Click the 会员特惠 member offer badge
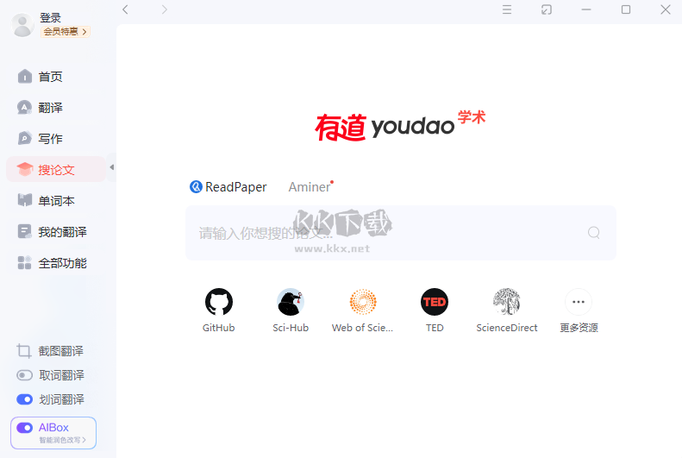Image resolution: width=682 pixels, height=458 pixels. coord(66,32)
